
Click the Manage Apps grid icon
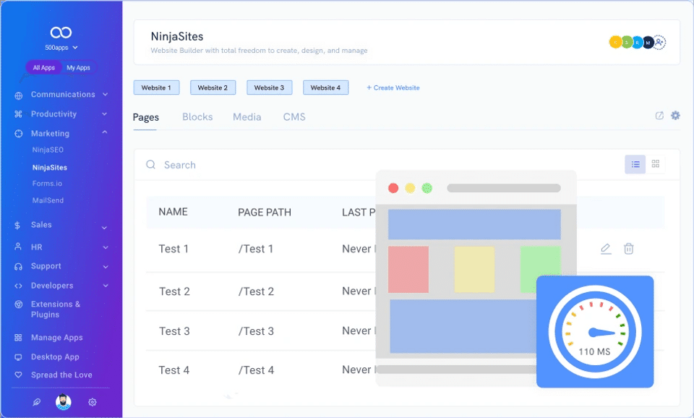(18, 338)
